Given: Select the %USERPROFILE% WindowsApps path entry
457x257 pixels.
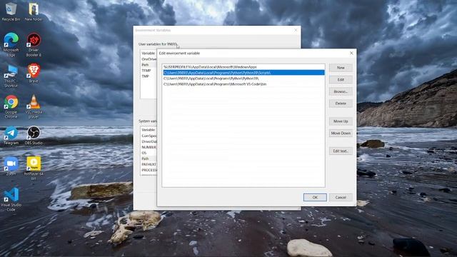Looking at the screenshot, I should click(x=243, y=67).
